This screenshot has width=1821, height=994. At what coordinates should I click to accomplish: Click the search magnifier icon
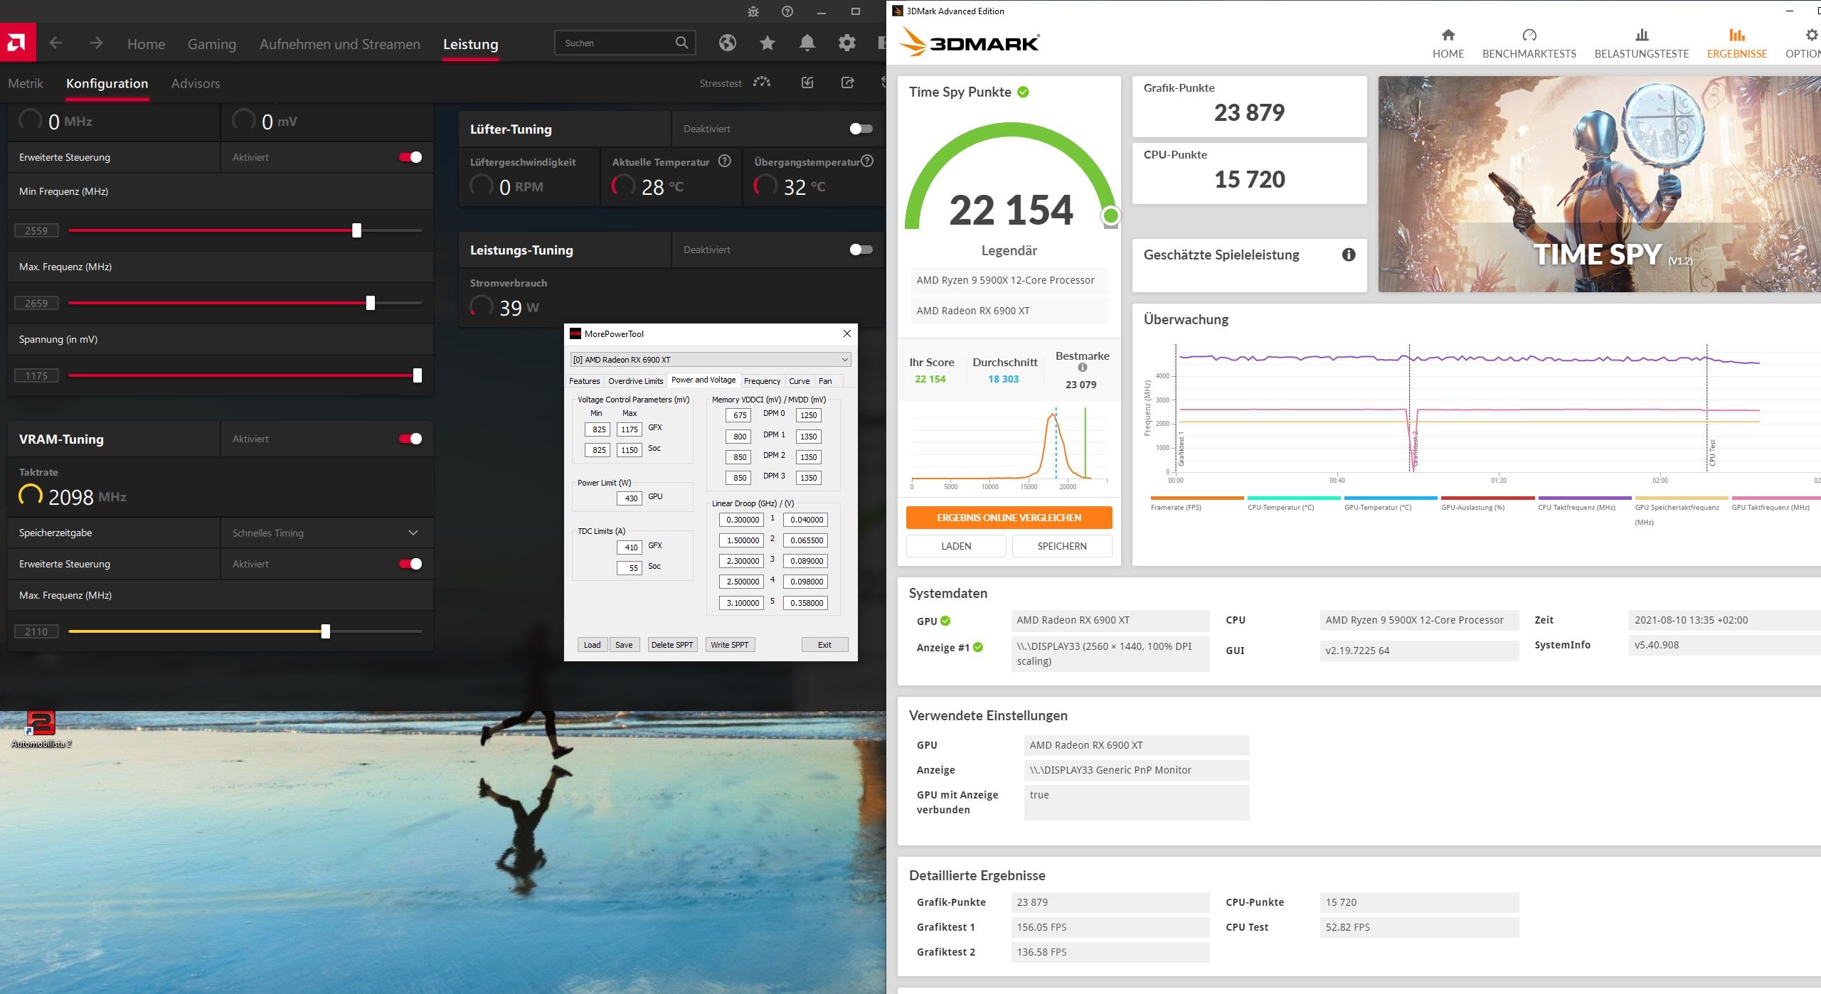[x=681, y=43]
